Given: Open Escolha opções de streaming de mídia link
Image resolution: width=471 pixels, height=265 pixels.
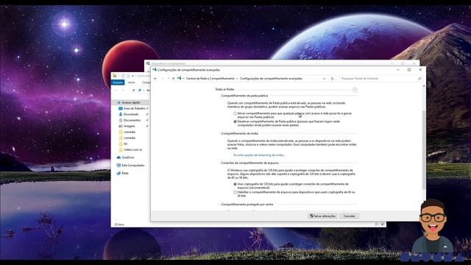Looking at the screenshot, I should (259, 155).
